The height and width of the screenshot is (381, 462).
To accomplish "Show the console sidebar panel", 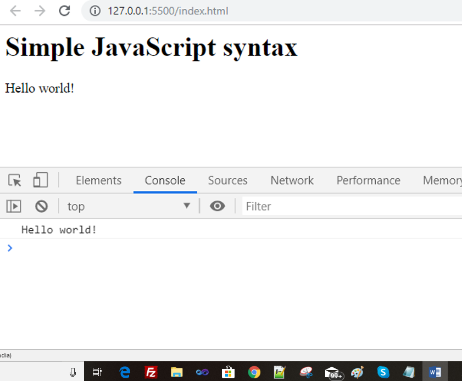I will 13,206.
